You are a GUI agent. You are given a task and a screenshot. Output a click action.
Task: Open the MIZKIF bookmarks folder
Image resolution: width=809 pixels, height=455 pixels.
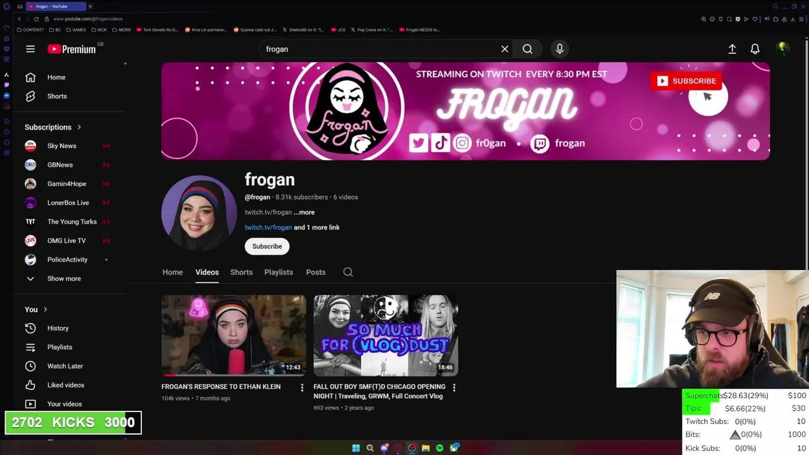point(121,30)
